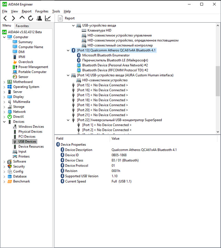Select the Portable Computer laptop icon
Image resolution: width=221 pixels, height=248 pixels.
click(x=15, y=72)
